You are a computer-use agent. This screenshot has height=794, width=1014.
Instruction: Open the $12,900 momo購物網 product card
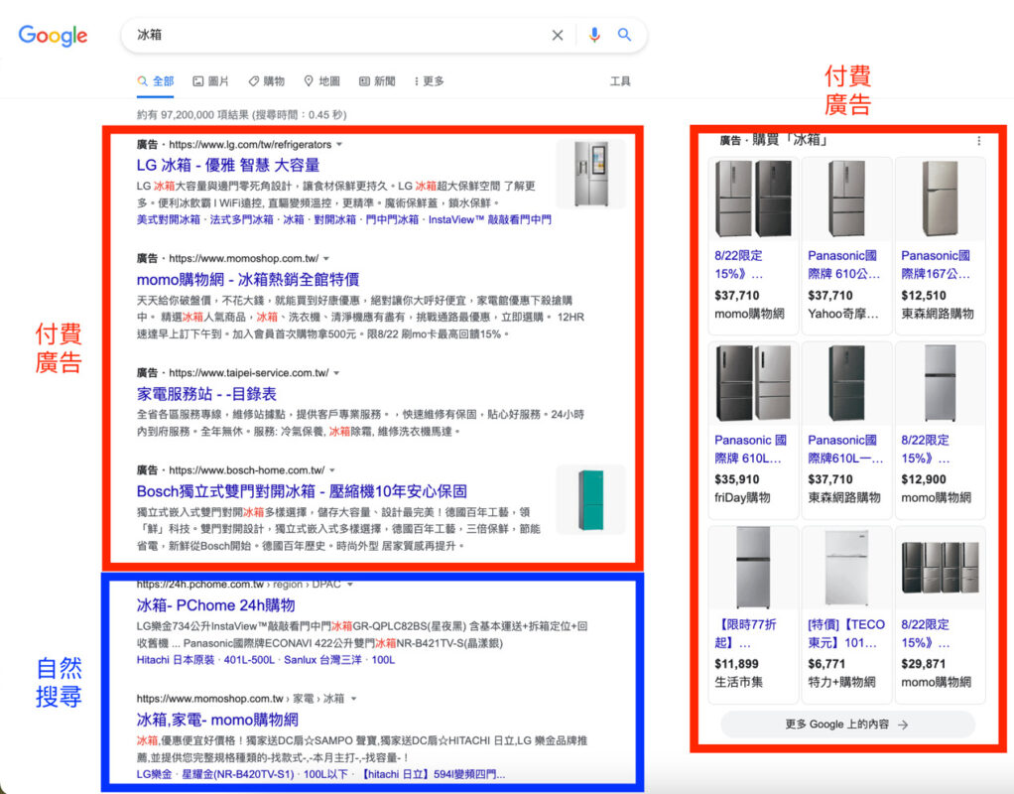click(x=941, y=431)
